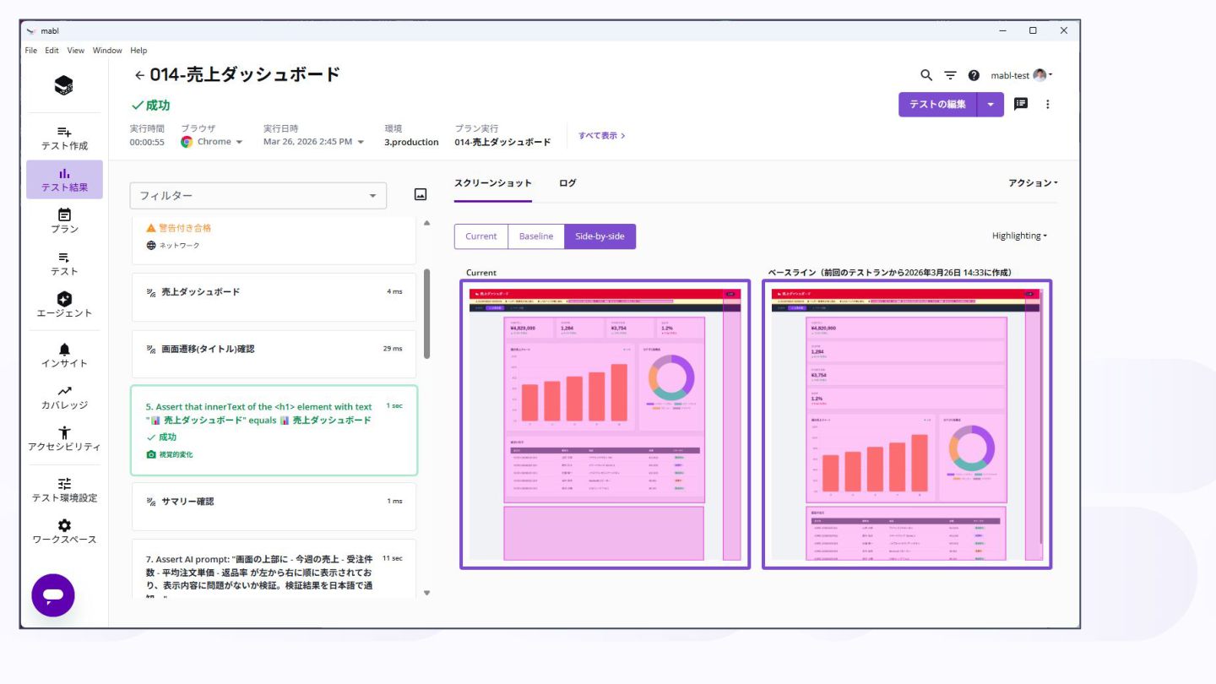The width and height of the screenshot is (1216, 684).
Task: Expand details with すべて表示
Action: [x=601, y=135]
